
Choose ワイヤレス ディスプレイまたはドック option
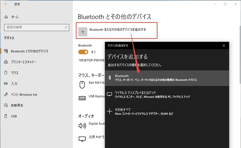pos(167,95)
